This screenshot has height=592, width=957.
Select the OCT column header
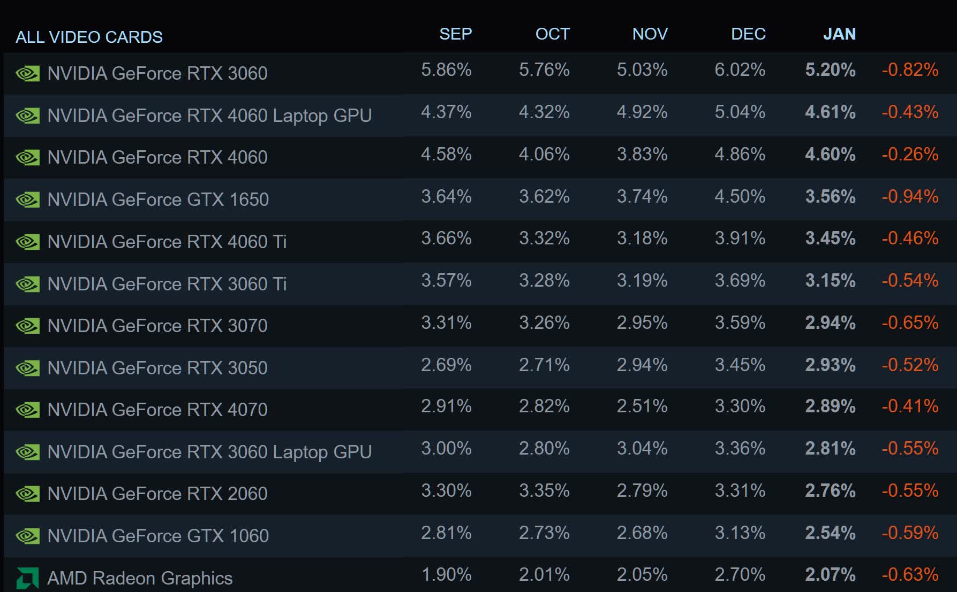(x=552, y=34)
